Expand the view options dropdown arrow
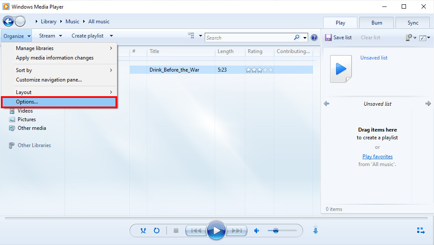This screenshot has width=434, height=245. tap(200, 36)
